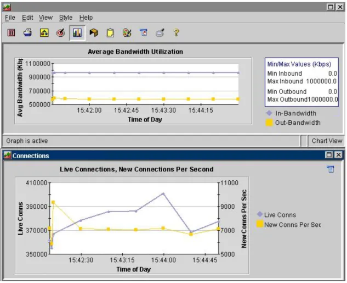Click the 'Connections' window title text
347x283 pixels.
tap(31, 156)
